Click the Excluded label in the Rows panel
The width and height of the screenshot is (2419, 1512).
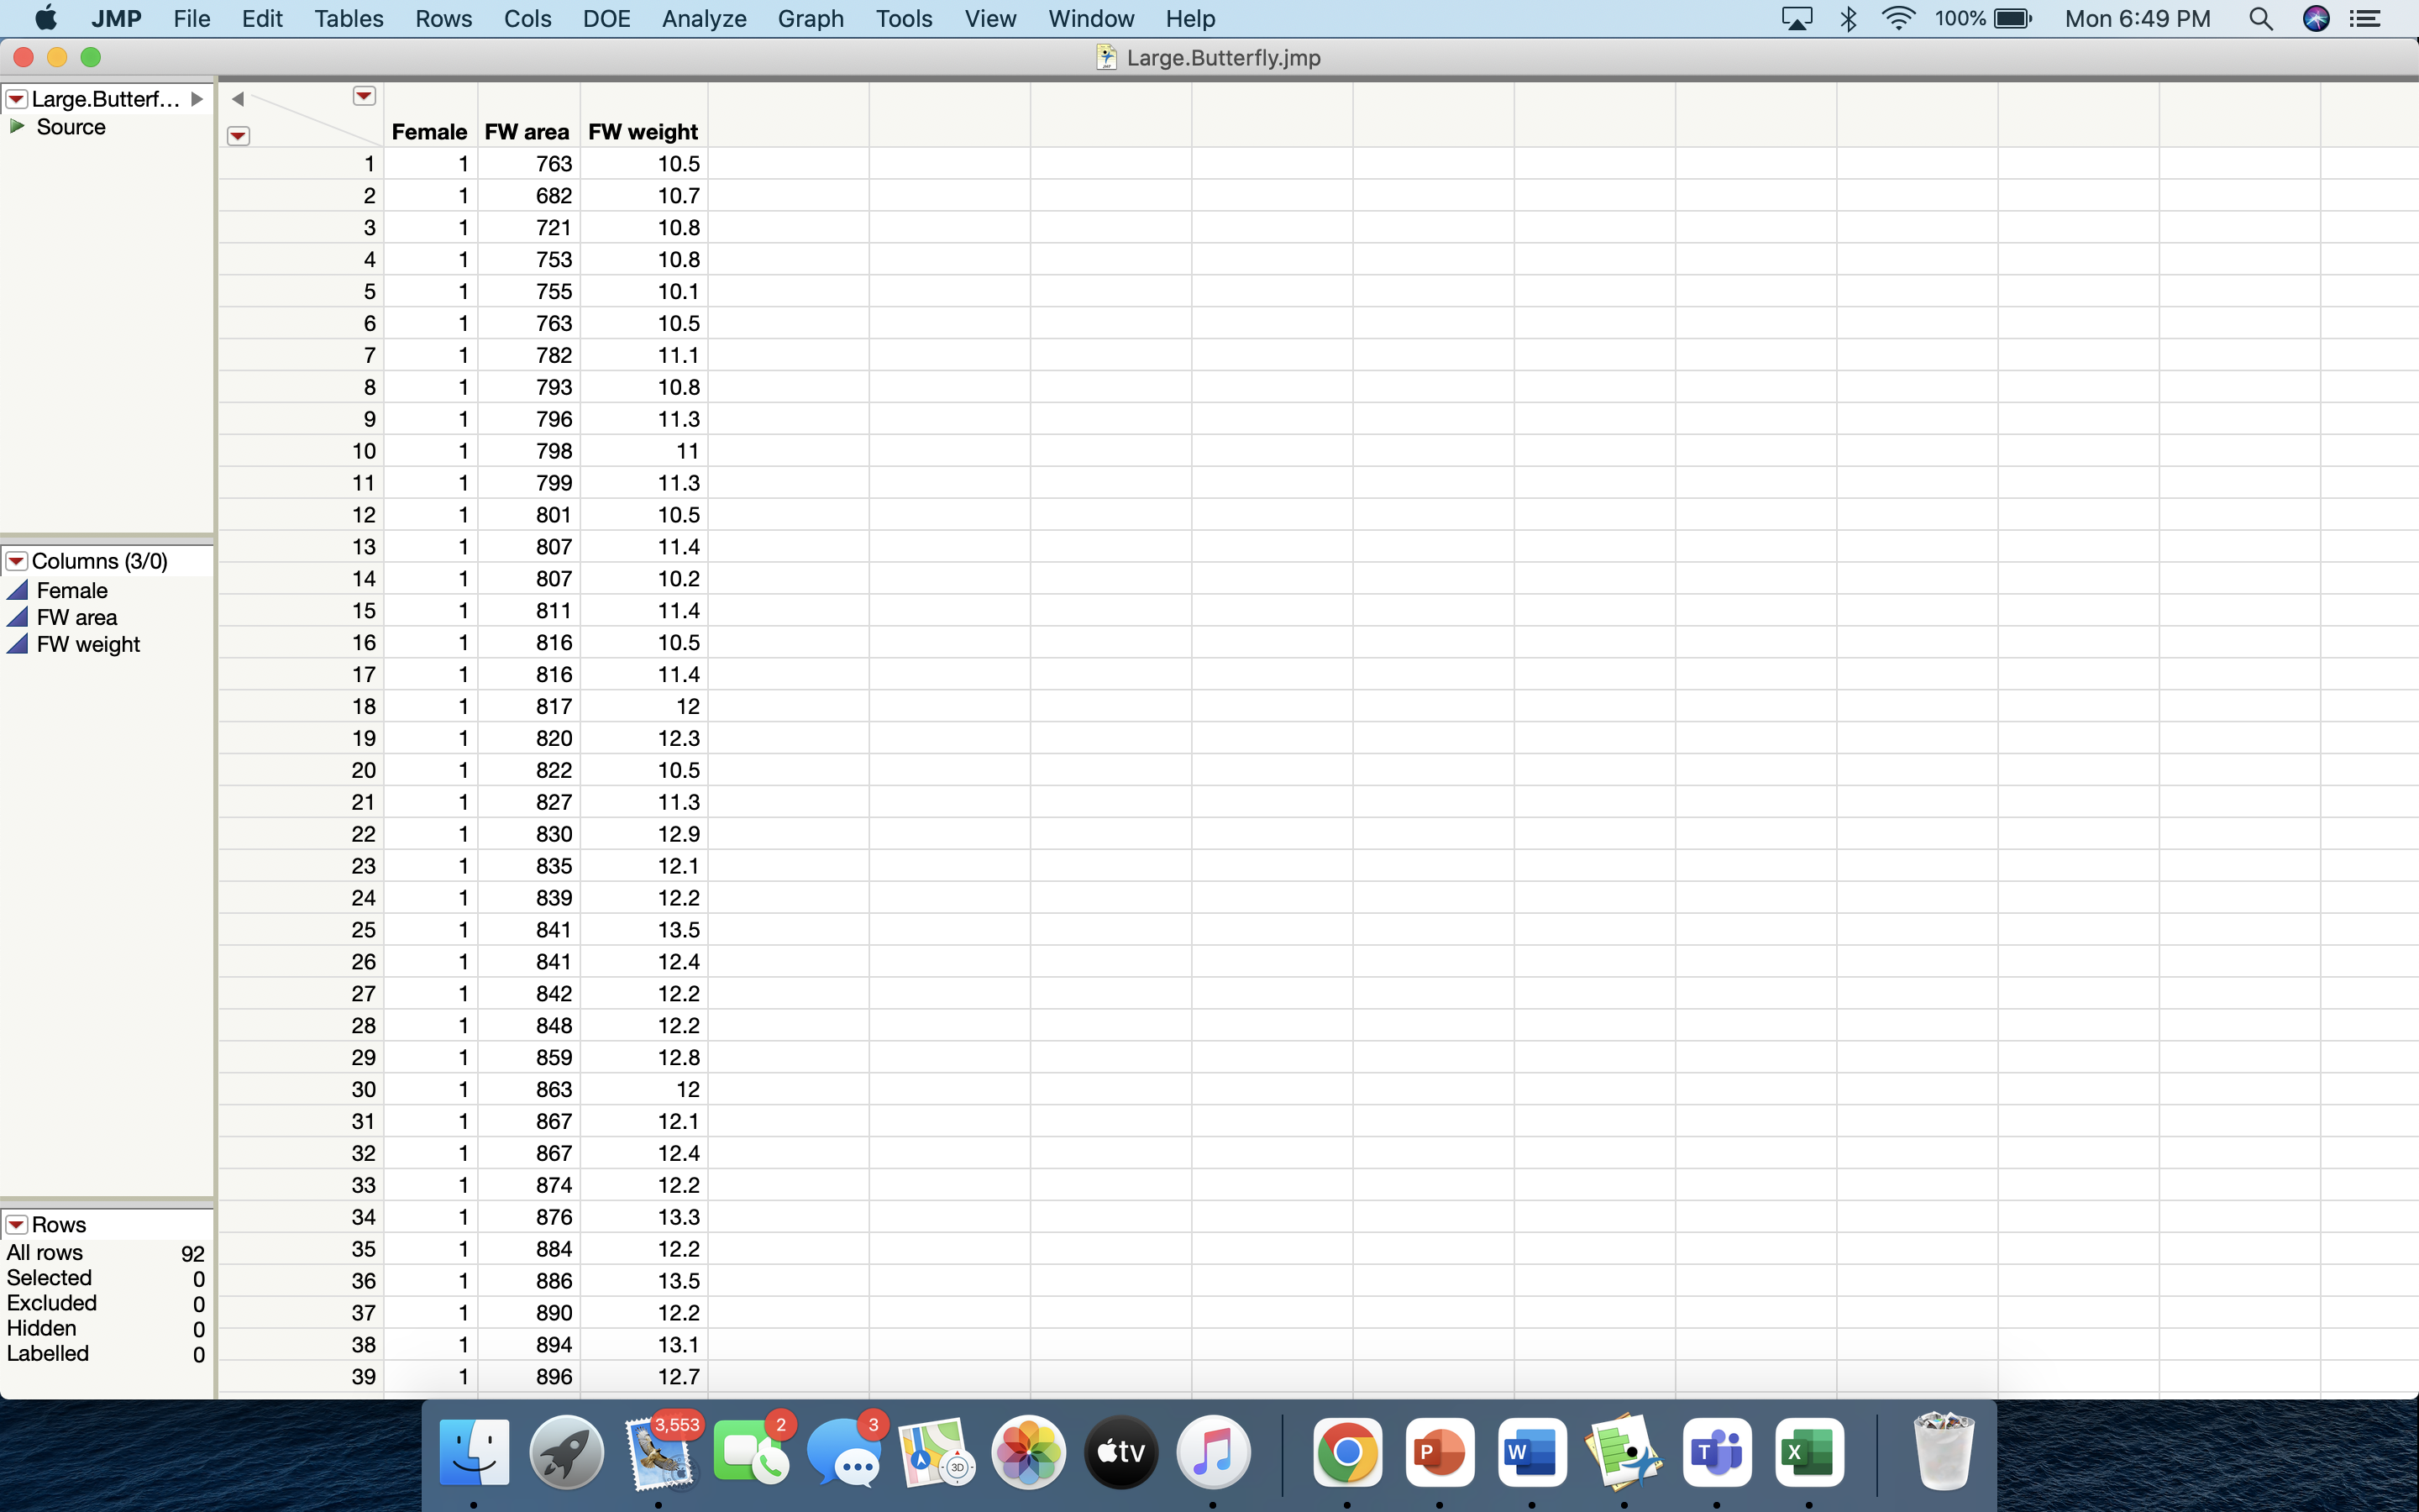[x=51, y=1302]
